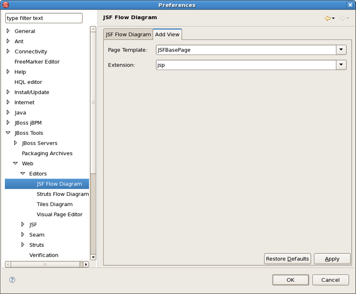Click the Apply button
This screenshot has height=294, width=356.
point(332,259)
